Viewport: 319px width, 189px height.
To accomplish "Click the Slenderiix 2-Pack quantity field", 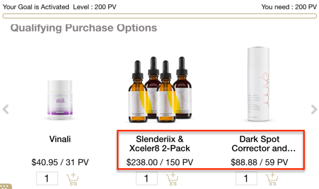I will 147,179.
